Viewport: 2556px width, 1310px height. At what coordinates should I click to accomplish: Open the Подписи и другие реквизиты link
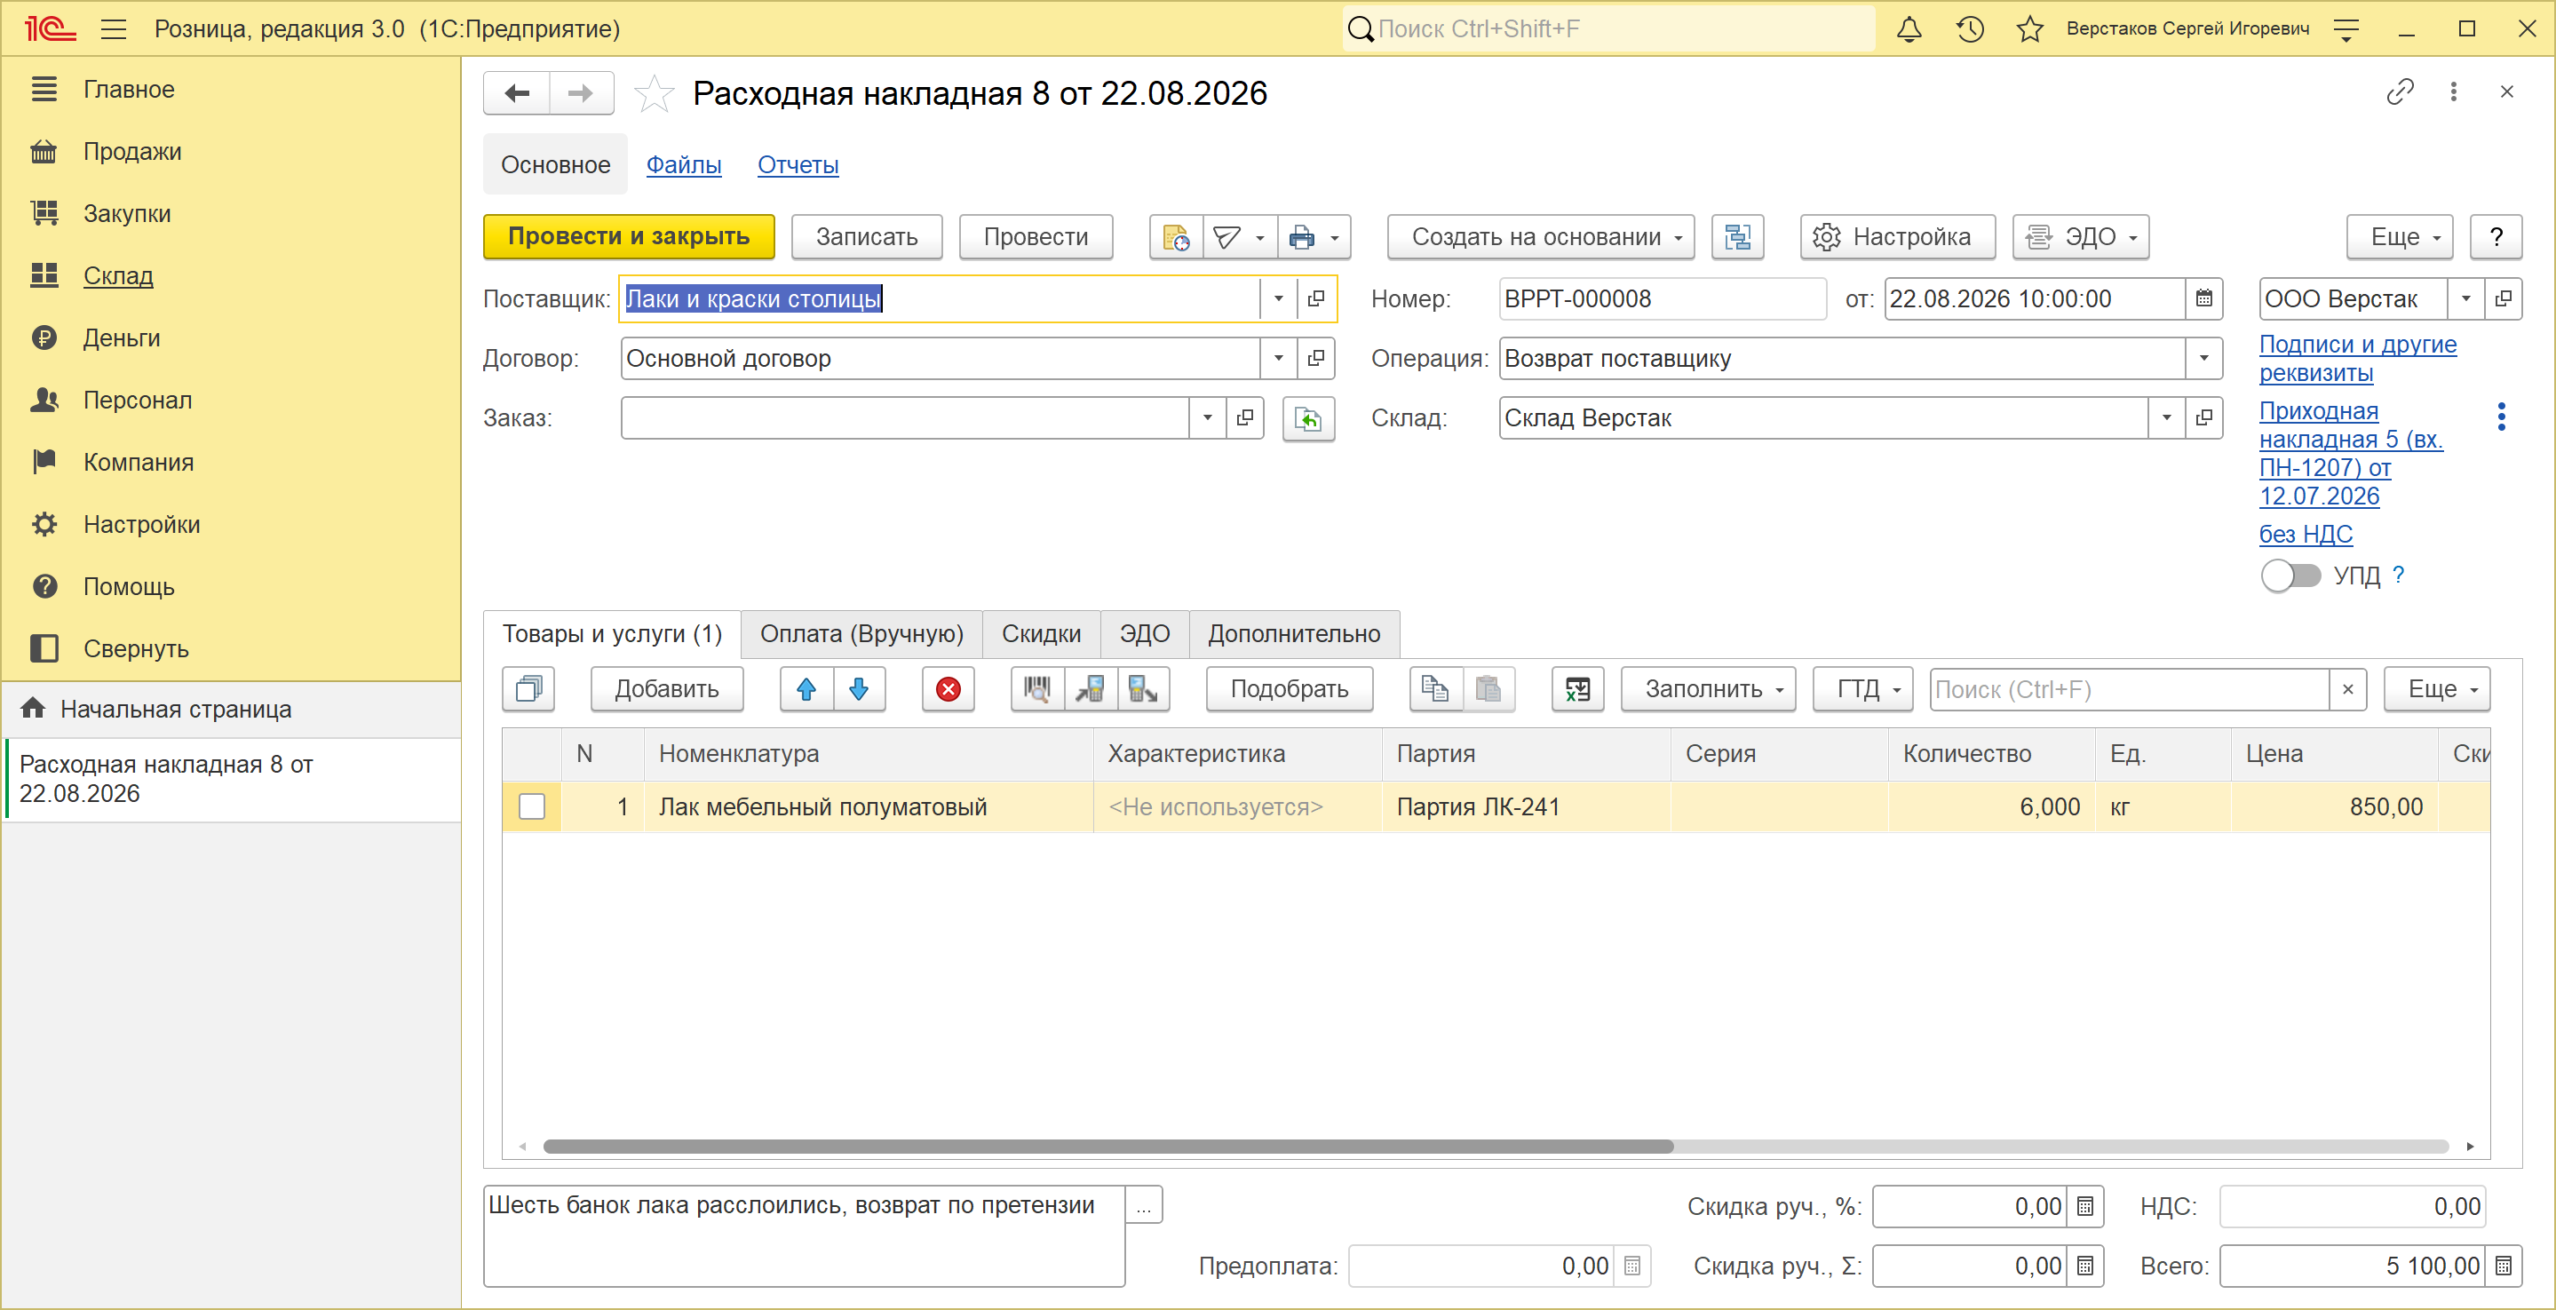click(x=2358, y=360)
